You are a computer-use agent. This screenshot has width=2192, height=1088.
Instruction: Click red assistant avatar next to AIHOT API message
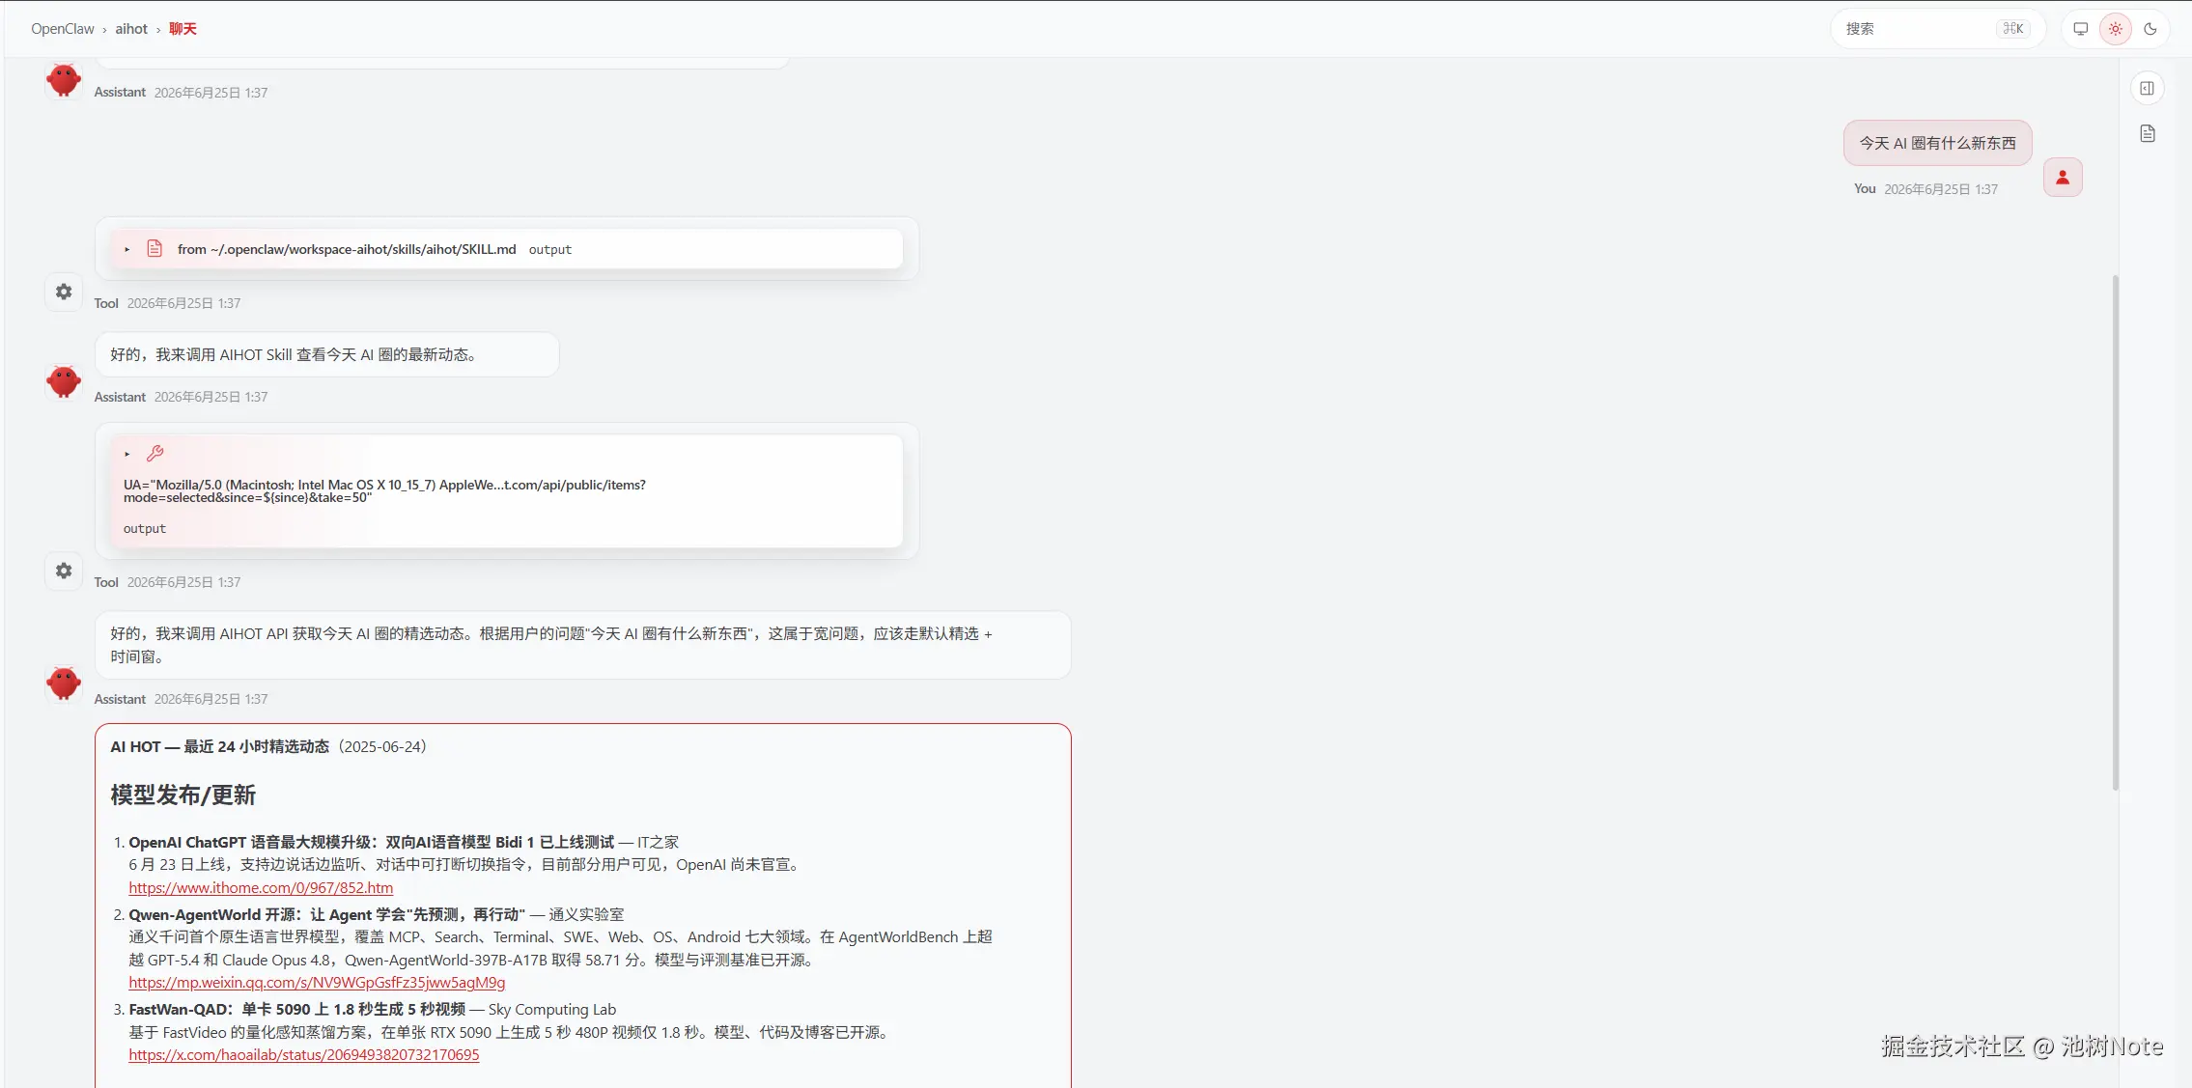click(64, 683)
